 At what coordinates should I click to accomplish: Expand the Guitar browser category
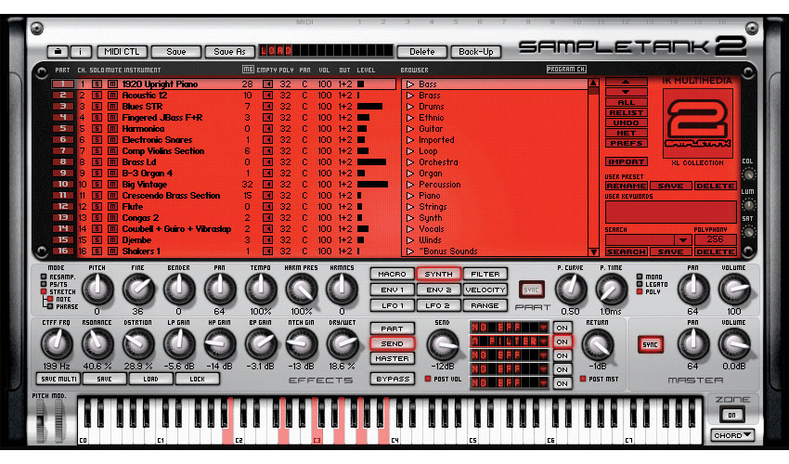410,128
